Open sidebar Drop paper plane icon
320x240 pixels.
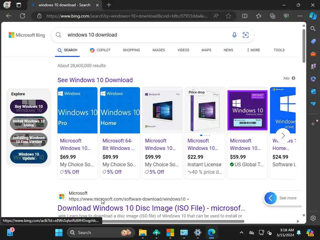click(x=313, y=104)
